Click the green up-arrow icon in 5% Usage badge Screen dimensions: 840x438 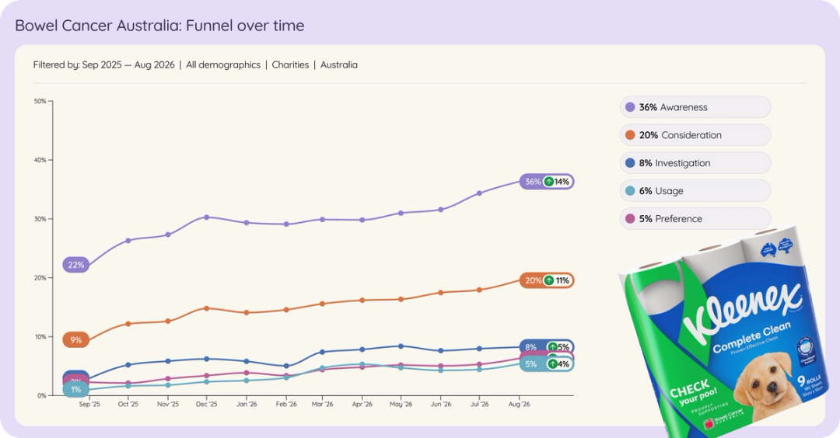pyautogui.click(x=551, y=364)
